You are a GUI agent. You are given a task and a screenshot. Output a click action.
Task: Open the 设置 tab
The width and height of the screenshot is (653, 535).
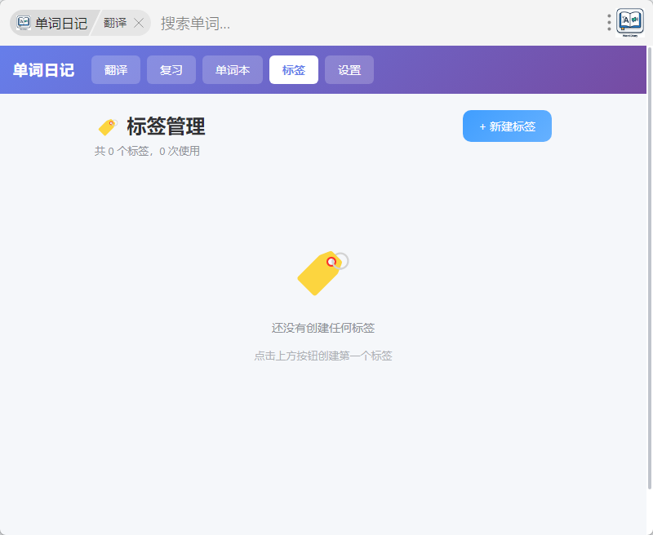click(349, 70)
